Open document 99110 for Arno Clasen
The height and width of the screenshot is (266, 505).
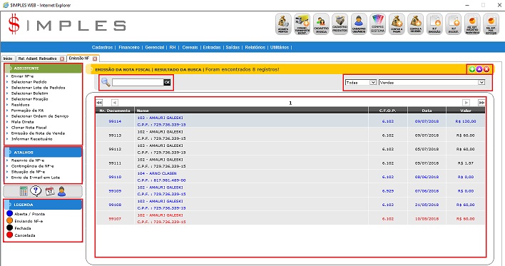[x=115, y=177]
